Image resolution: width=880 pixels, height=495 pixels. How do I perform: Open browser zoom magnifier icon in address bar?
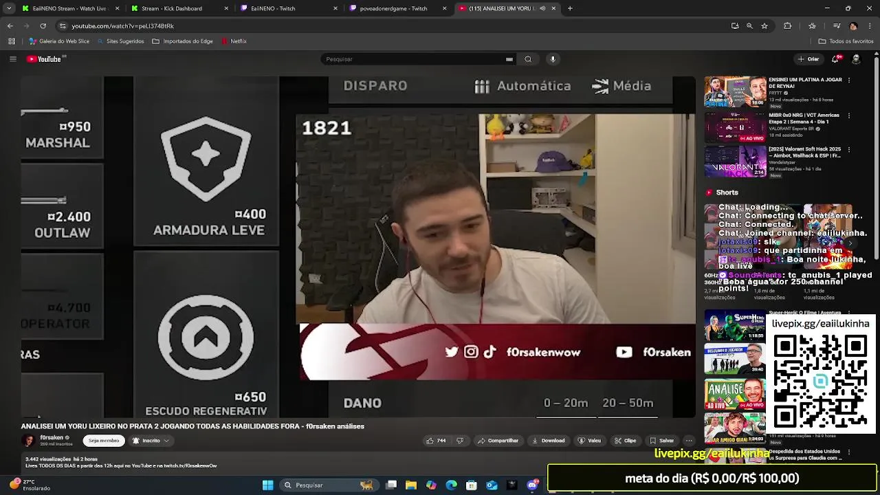click(x=749, y=26)
